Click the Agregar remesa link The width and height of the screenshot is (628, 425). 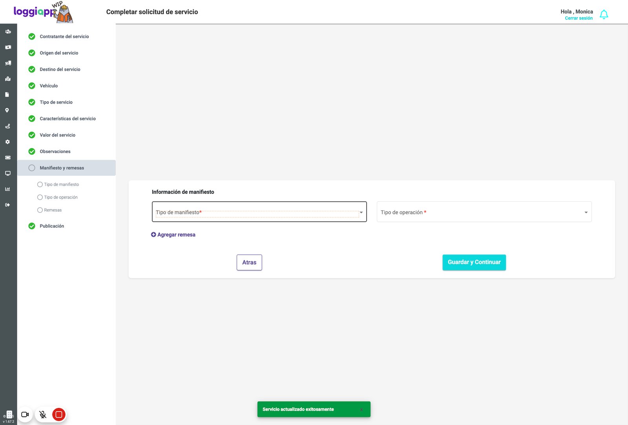[173, 235]
